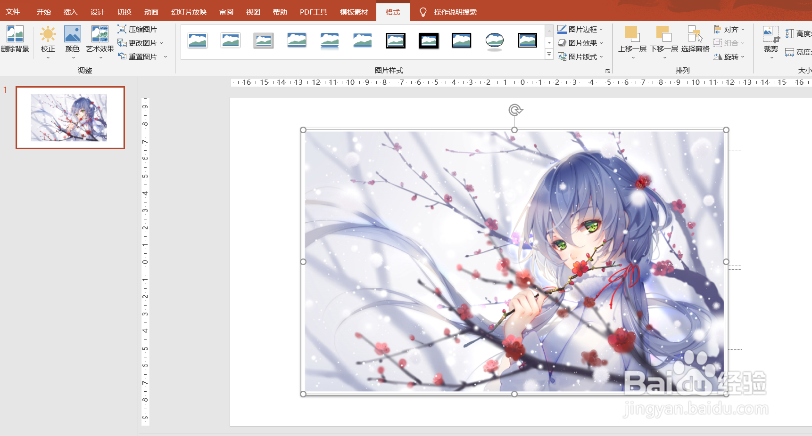This screenshot has height=436, width=812.
Task: Apply the third gray metal frame style
Action: pos(264,41)
